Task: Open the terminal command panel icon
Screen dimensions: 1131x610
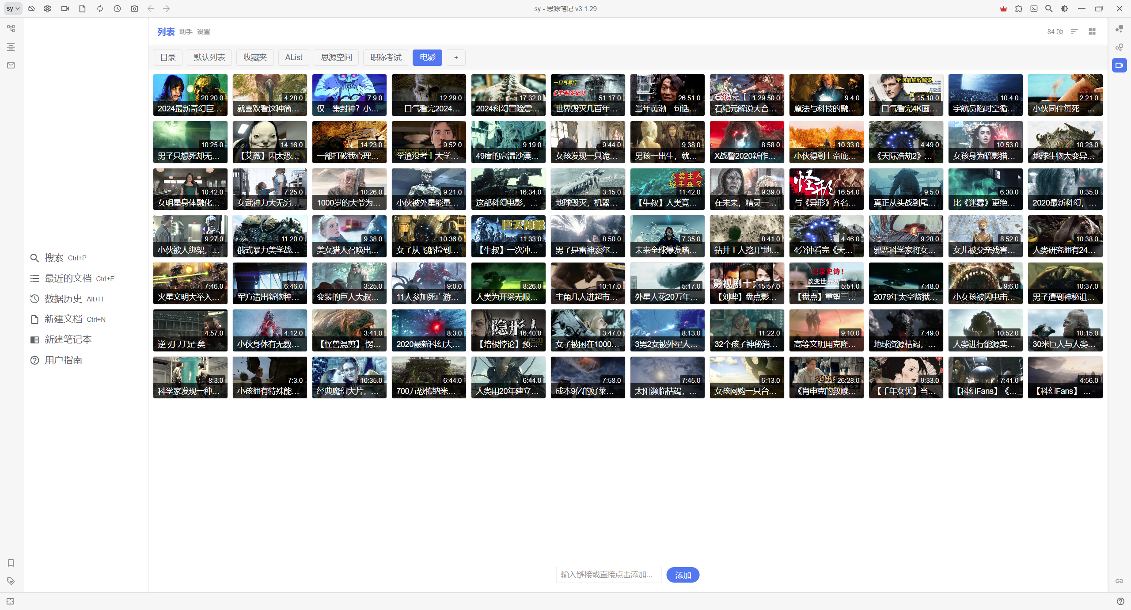Action: tap(1034, 8)
